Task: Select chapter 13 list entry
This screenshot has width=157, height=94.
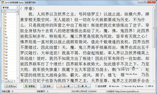Action: [x=9, y=46]
